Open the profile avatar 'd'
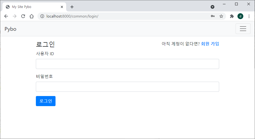 240,16
